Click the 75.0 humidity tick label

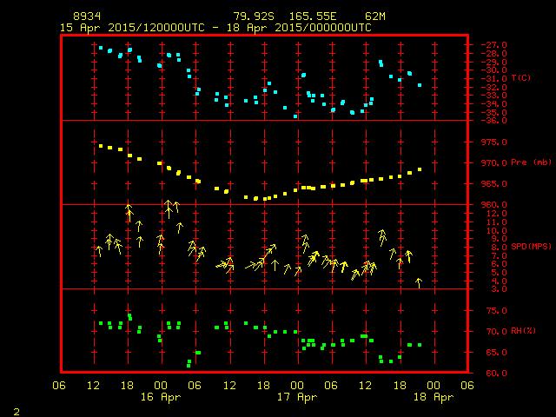493,311
